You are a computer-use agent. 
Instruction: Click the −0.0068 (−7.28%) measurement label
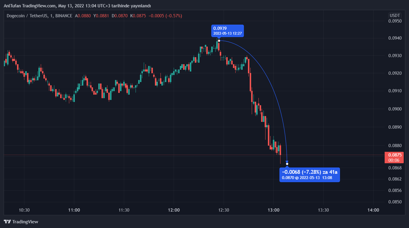[310, 172]
